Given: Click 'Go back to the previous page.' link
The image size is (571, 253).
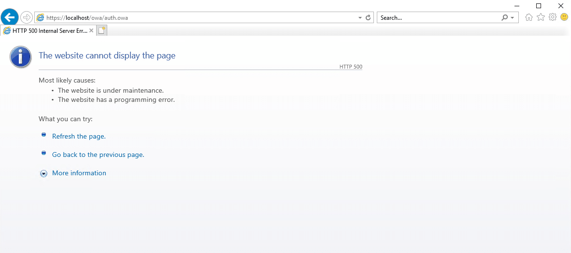Looking at the screenshot, I should tap(98, 155).
